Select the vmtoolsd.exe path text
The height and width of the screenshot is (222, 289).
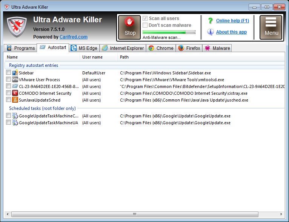point(172,80)
